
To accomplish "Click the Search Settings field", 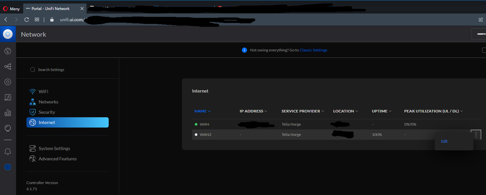I will pos(67,70).
